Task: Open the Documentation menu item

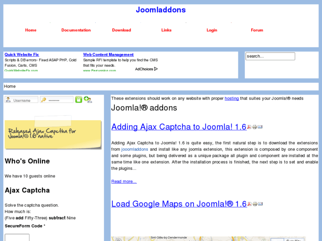Action: [x=76, y=30]
